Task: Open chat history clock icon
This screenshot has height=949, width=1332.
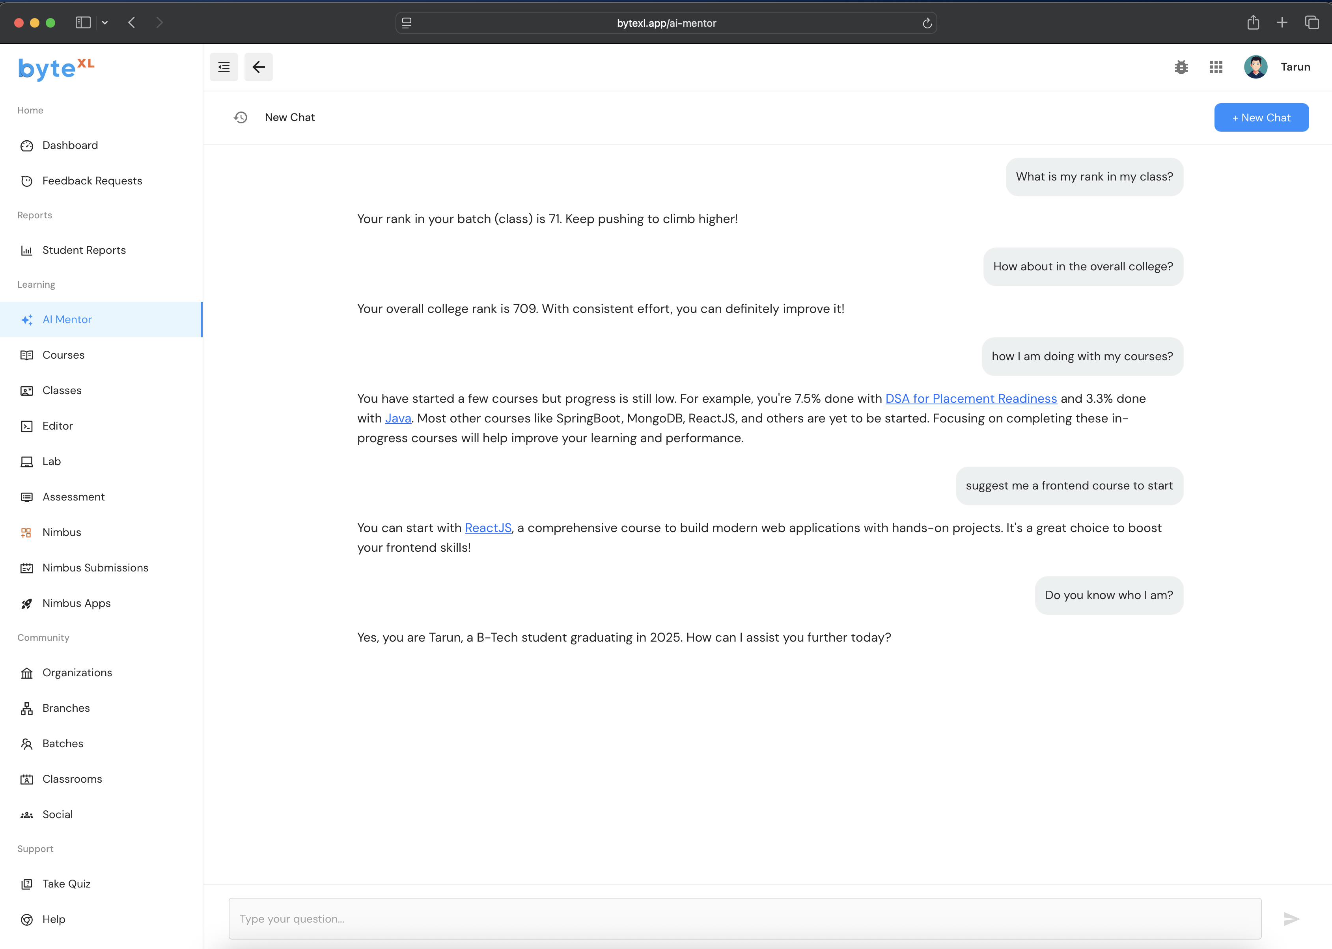Action: pos(241,117)
